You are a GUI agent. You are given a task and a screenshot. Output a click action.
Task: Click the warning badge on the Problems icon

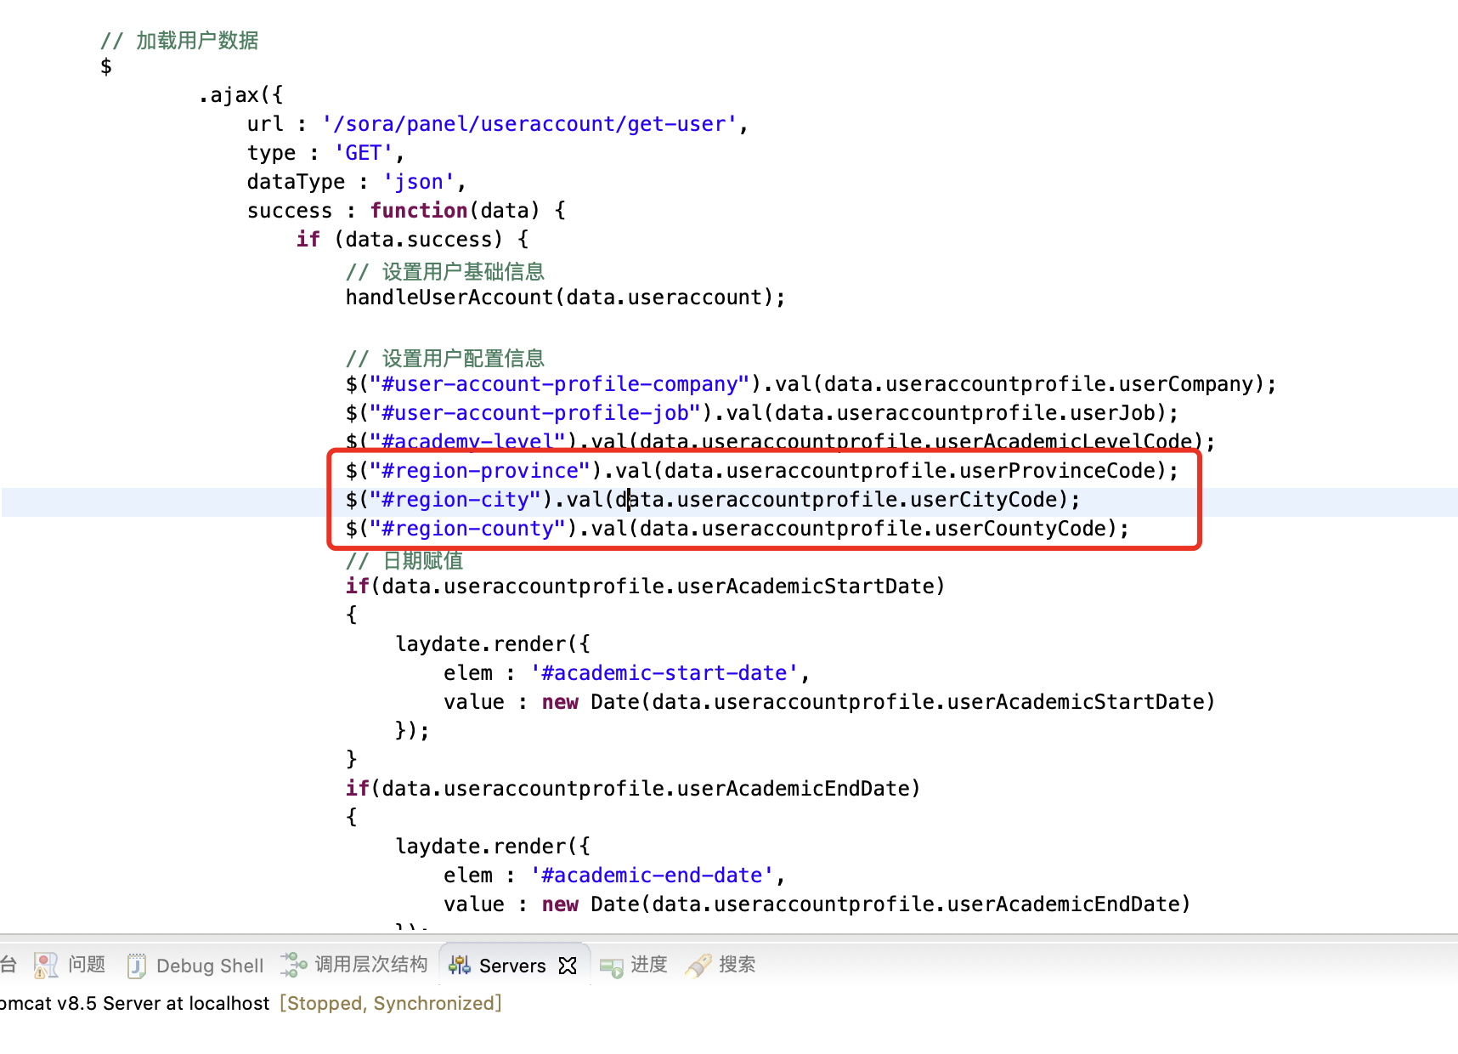tap(42, 972)
